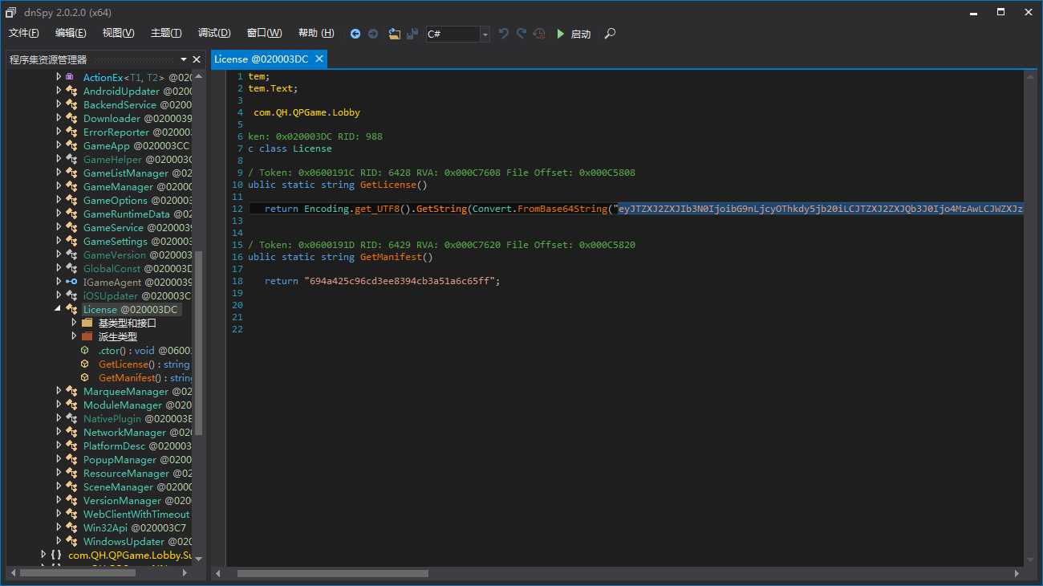Close the assembly explorer panel with X

point(197,59)
